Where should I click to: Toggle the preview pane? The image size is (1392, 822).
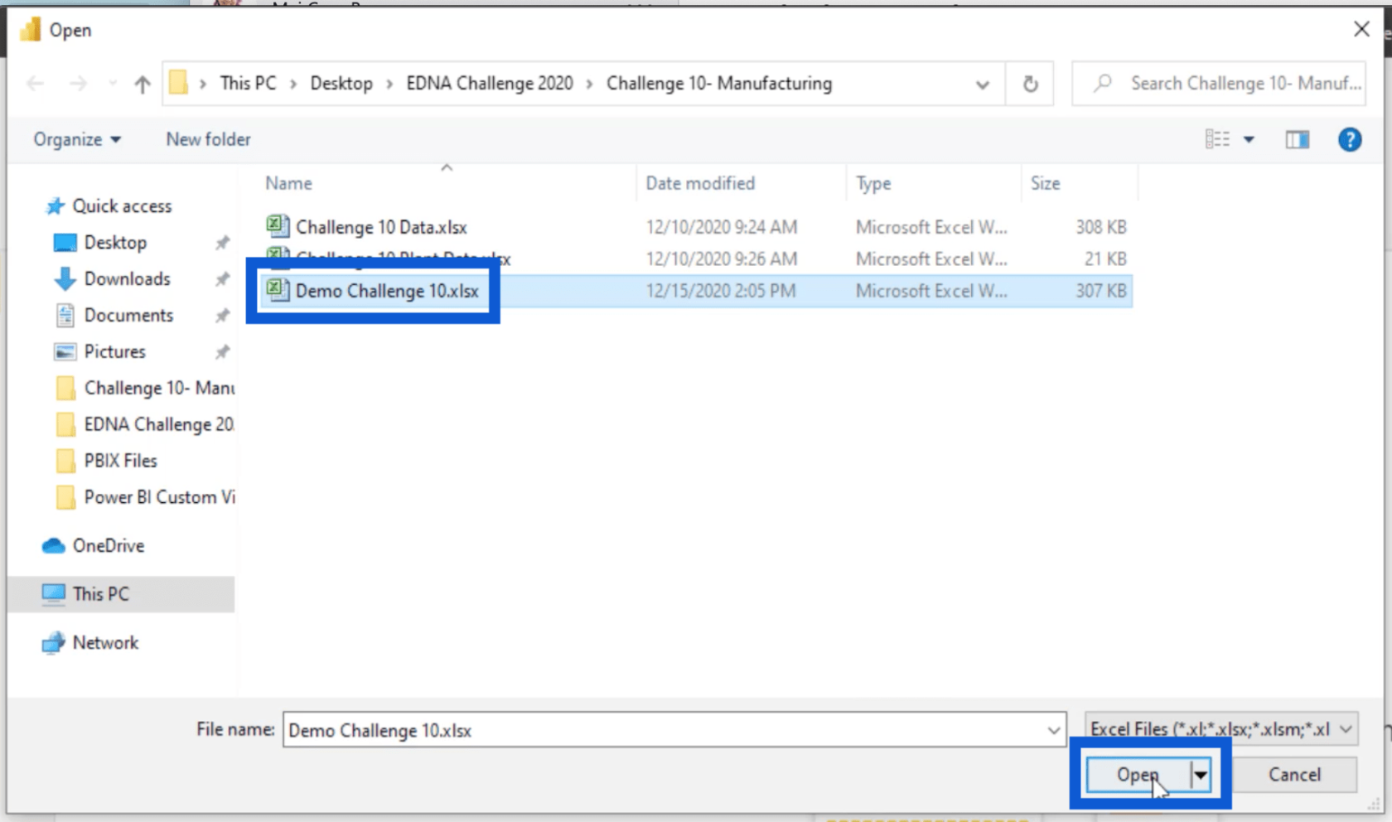click(1297, 139)
